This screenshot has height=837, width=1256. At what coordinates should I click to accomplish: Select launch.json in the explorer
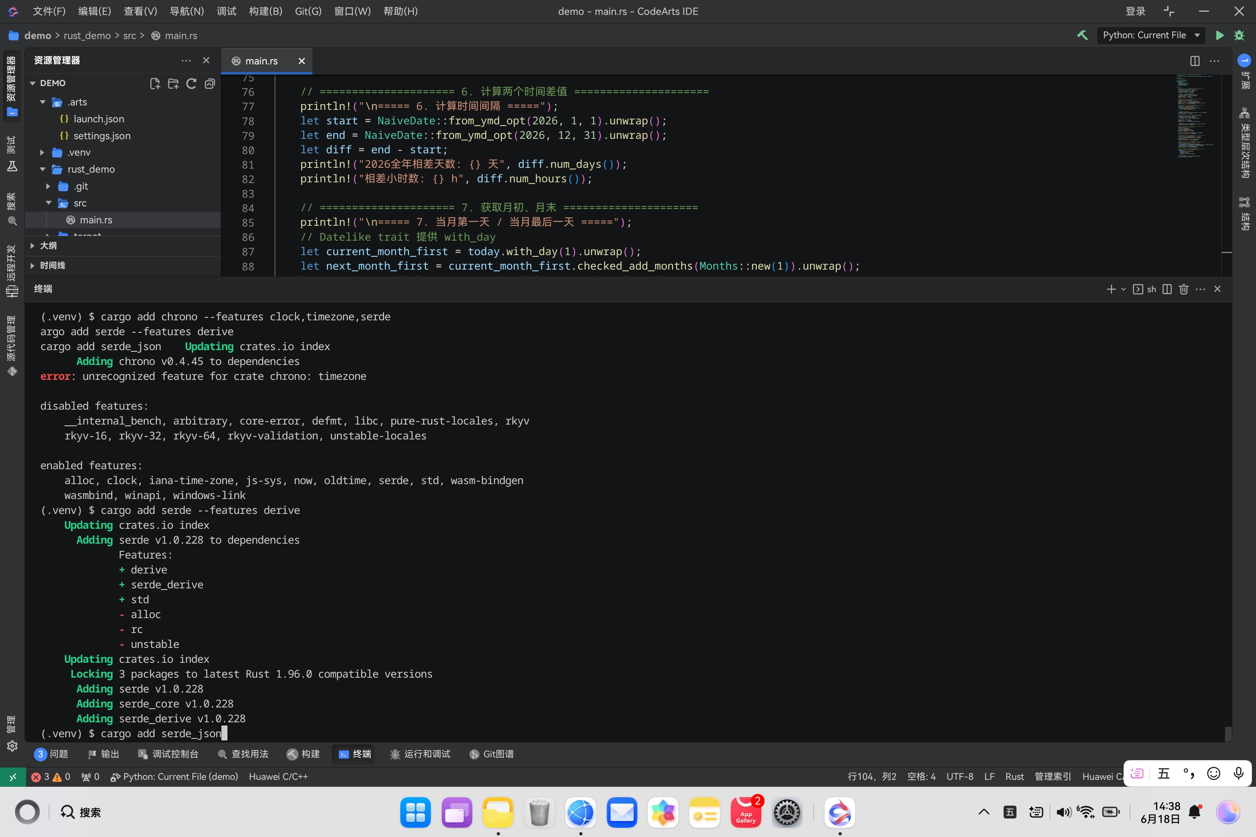click(99, 119)
